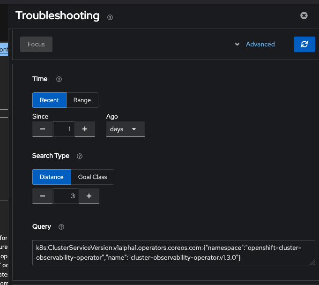Increase the Since value with plus
Viewport: 319px width, 285px height.
[x=85, y=129]
